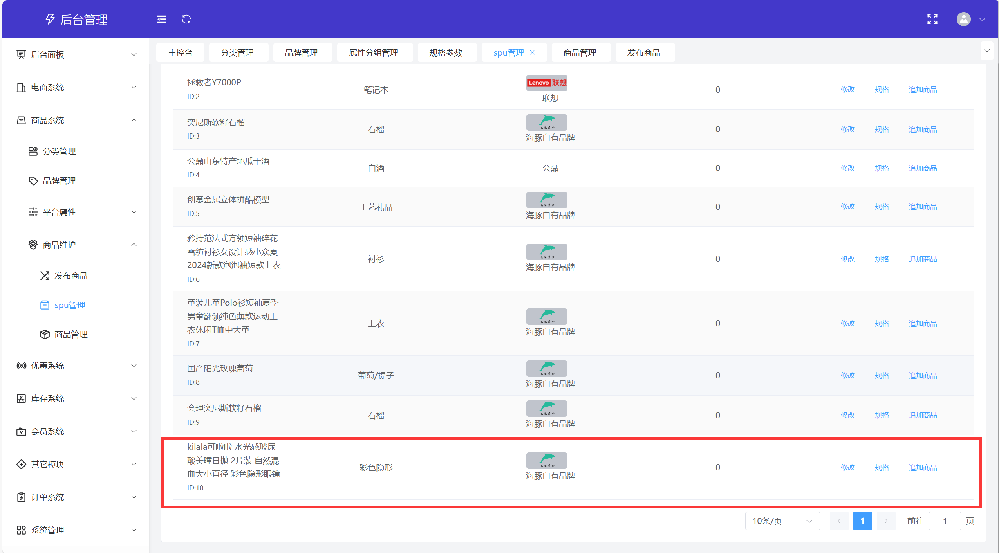Screen dimensions: 999x553
Task: Collapse the 商品维护 submenu
Action: coord(134,245)
